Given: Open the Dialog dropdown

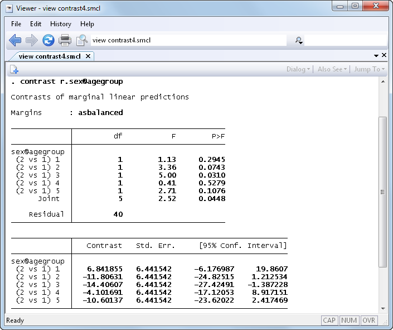Looking at the screenshot, I should pos(298,69).
